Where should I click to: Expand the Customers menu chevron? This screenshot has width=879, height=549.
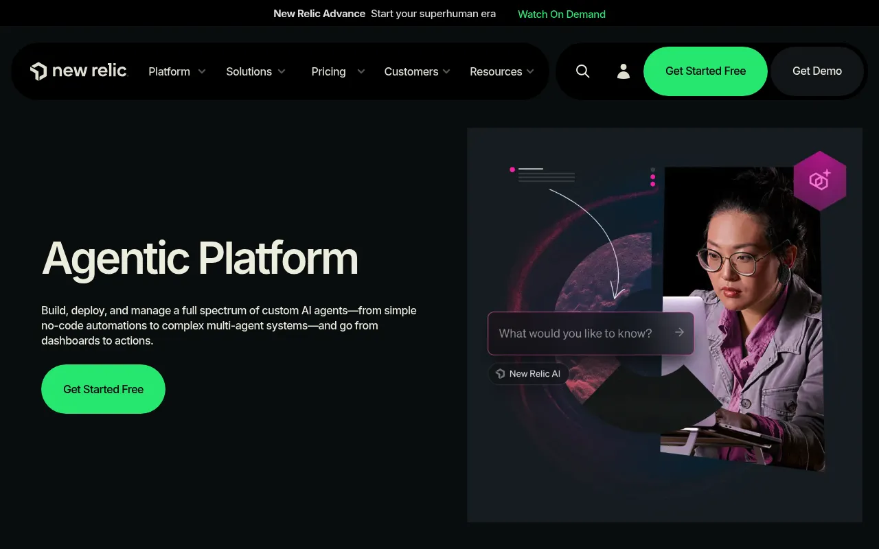(x=446, y=71)
